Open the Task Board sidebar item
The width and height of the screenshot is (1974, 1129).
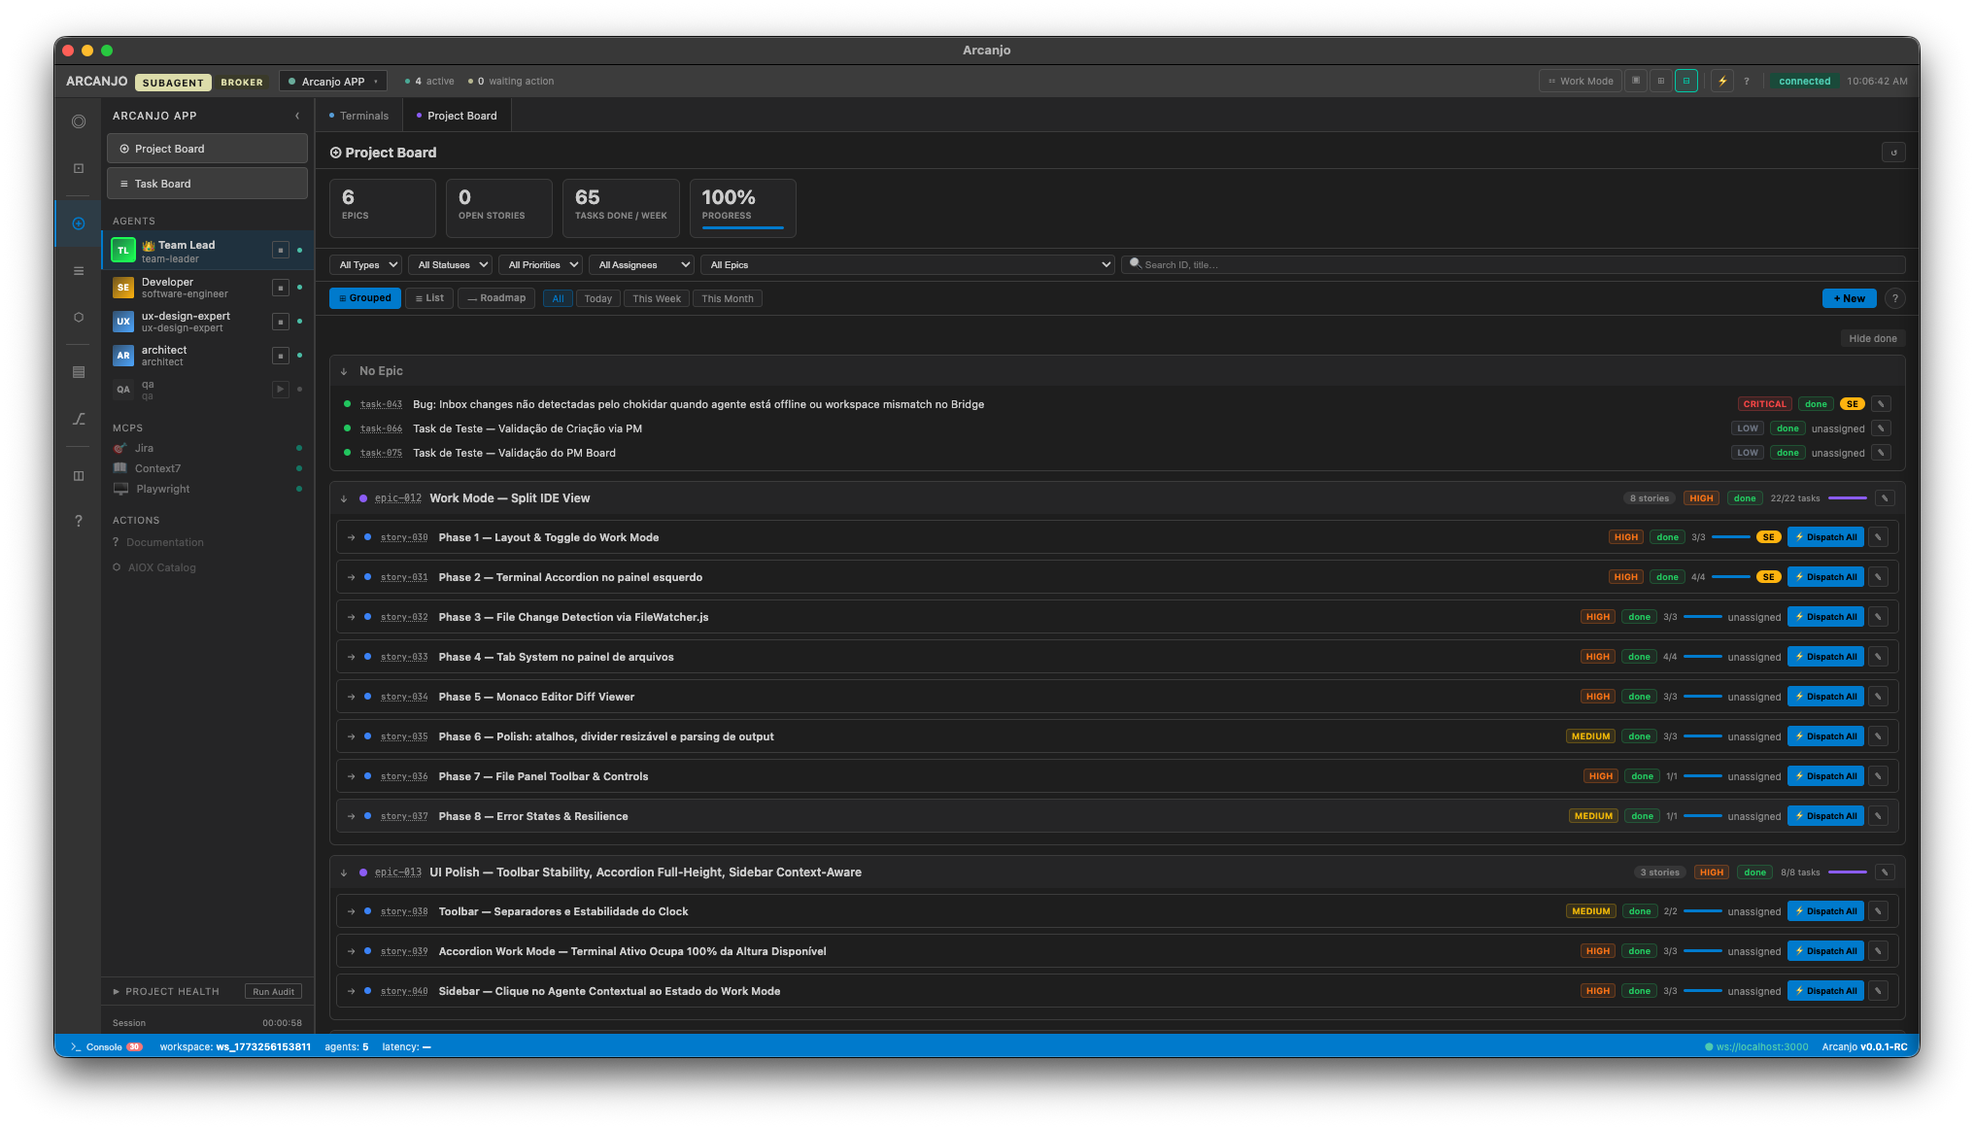pos(207,183)
